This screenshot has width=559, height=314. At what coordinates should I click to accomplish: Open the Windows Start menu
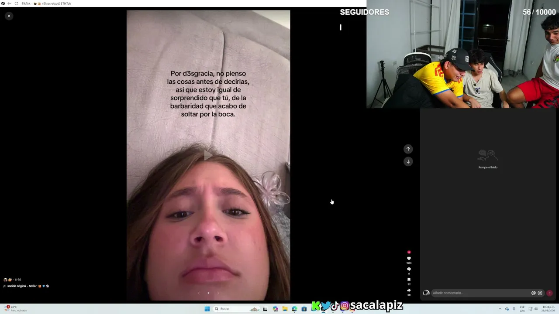coord(207,309)
